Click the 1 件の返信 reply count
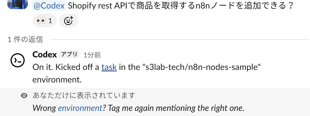 (25, 39)
